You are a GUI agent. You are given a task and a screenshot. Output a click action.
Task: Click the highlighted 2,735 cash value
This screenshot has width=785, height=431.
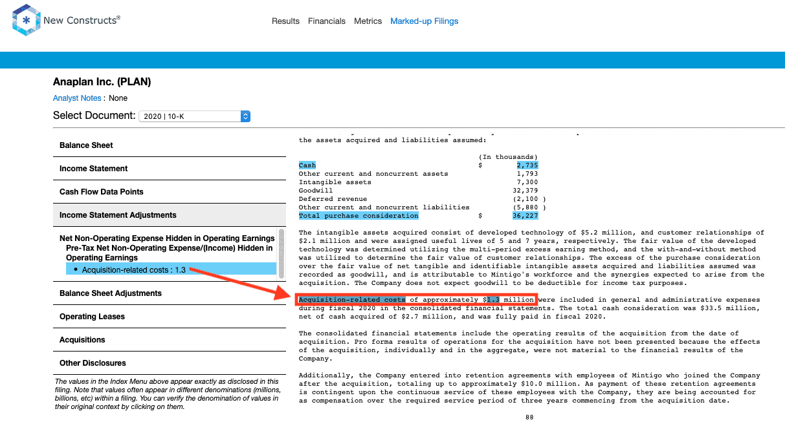coord(527,165)
